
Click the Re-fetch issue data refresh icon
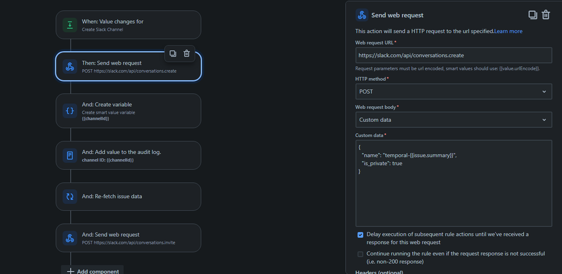coord(70,197)
